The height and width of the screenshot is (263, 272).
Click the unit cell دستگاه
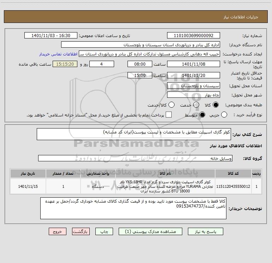click(x=98, y=186)
